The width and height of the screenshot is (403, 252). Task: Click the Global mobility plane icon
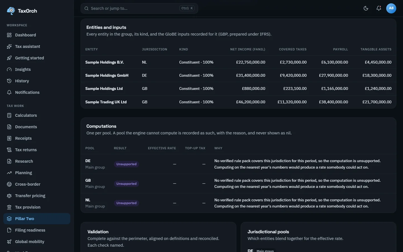[x=9, y=242]
